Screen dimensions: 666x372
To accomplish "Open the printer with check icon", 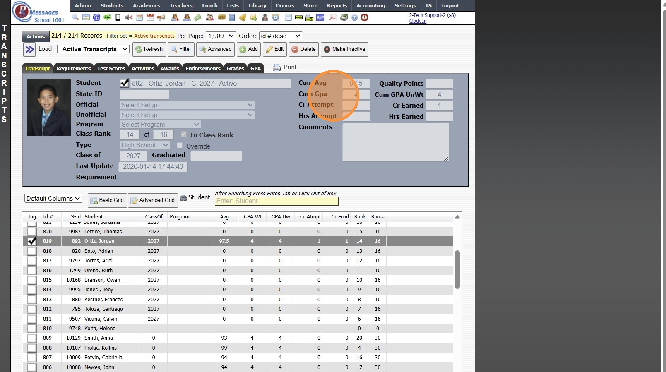I will [309, 17].
